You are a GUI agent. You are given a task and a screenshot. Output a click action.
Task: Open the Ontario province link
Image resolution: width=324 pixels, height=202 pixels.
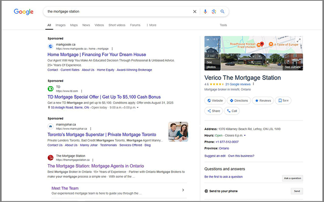[224, 148]
